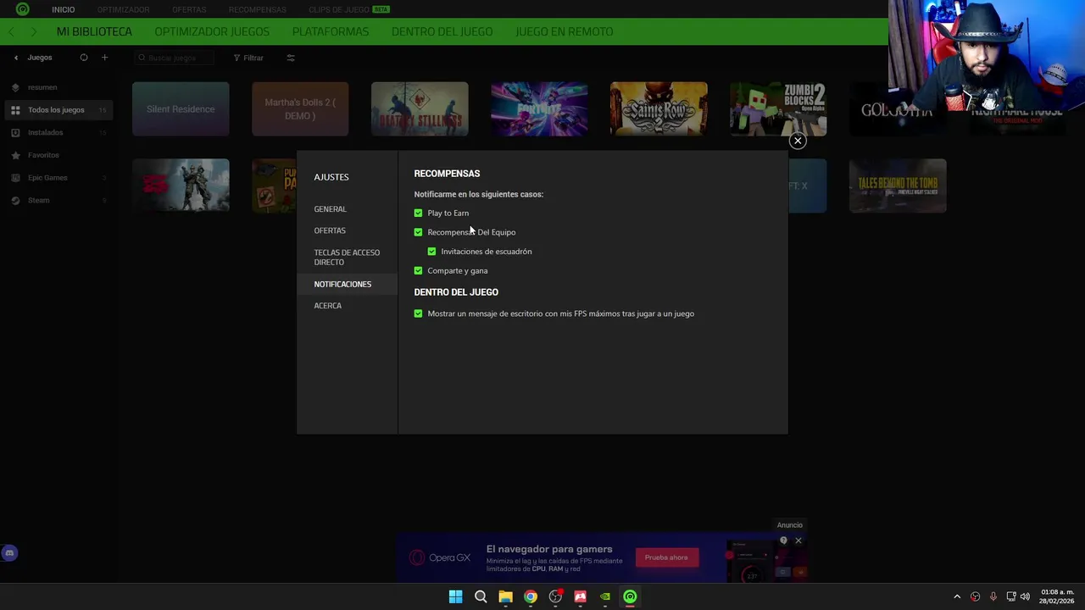Open TECLAS DE ACCESO DIRECTO settings section
This screenshot has width=1085, height=610.
[347, 258]
